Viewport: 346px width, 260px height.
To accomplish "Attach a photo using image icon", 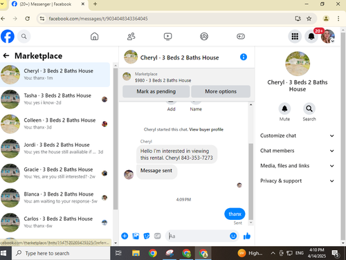I will [x=136, y=236].
